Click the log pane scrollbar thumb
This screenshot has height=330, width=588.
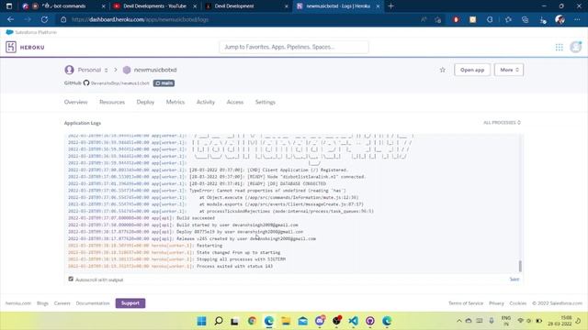click(x=520, y=266)
